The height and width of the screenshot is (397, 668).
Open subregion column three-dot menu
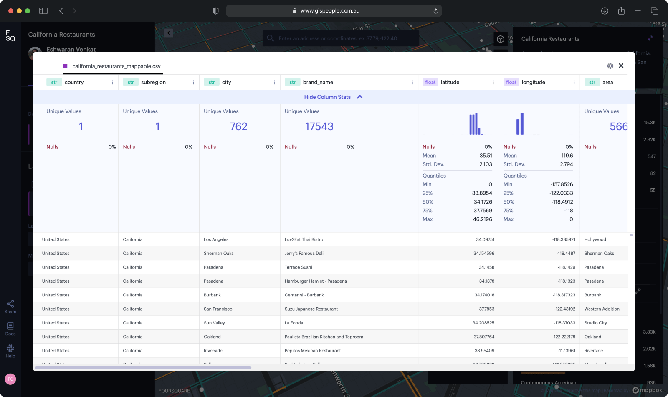[x=193, y=82]
